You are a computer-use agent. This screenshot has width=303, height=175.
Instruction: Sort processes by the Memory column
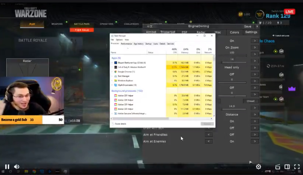184,51
